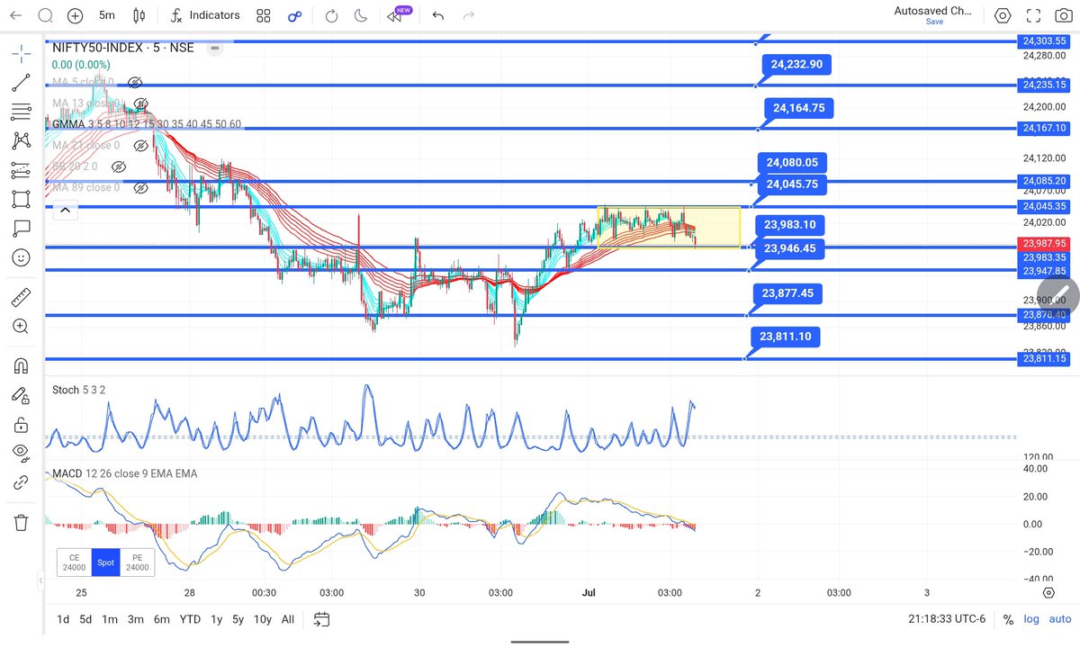The image size is (1080, 648).
Task: Set range to 10y
Action: point(262,619)
